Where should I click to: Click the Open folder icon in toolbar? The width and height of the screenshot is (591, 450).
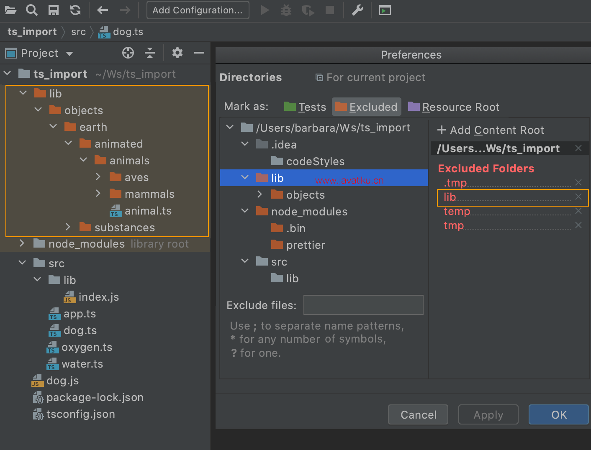(10, 10)
